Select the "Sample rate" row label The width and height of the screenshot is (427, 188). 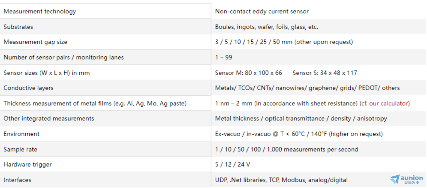[x=21, y=149]
